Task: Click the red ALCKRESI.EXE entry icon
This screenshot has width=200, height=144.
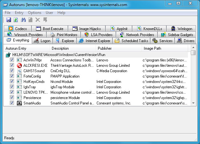Action: (x=19, y=66)
